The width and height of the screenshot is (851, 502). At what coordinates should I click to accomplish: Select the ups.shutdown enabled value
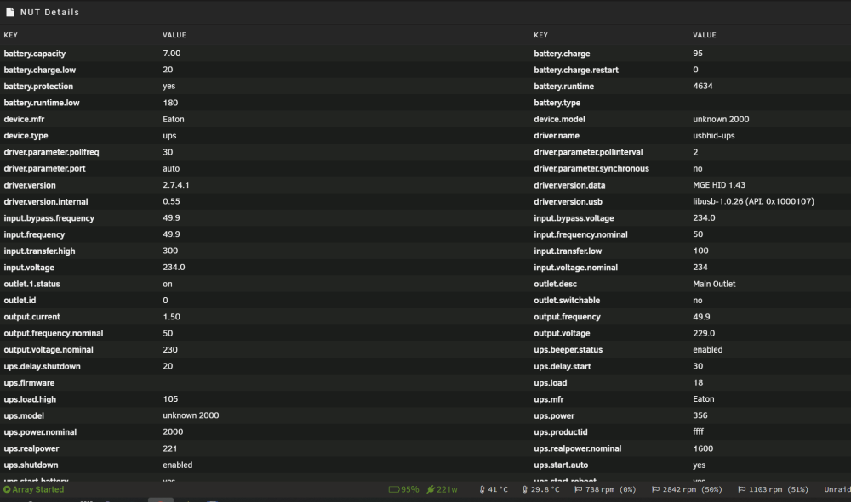(x=178, y=465)
